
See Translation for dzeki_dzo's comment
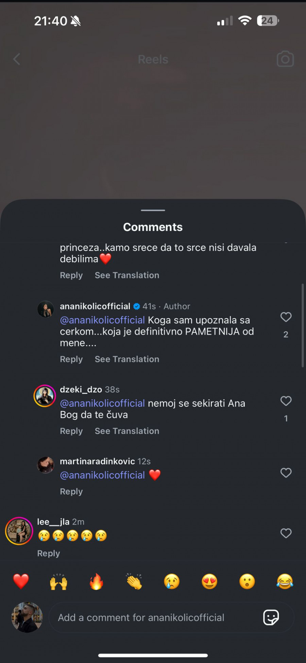click(127, 431)
